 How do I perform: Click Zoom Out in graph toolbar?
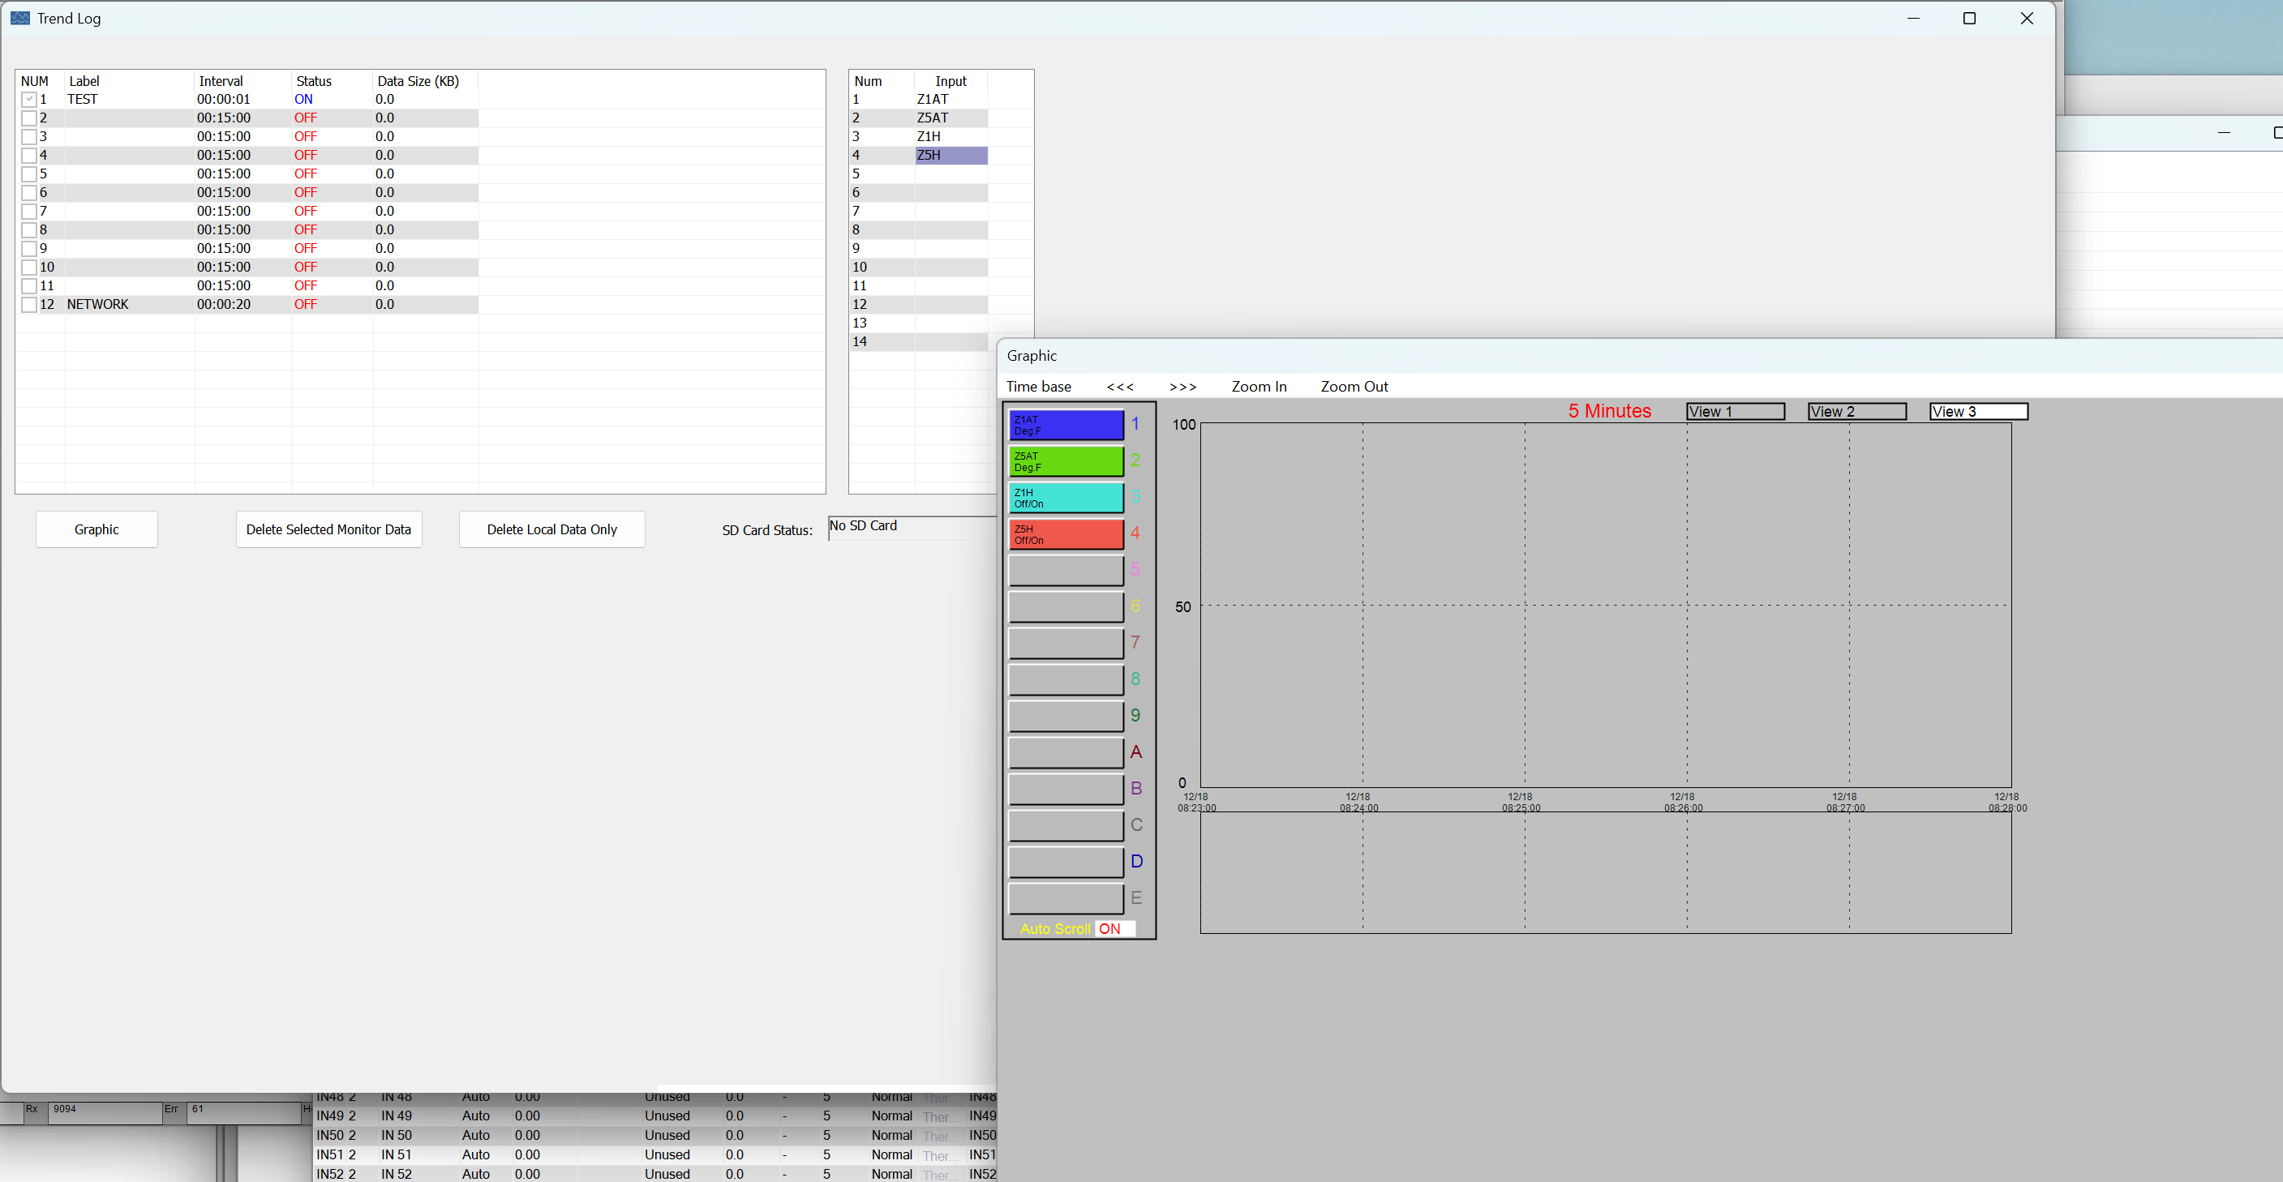(1354, 387)
